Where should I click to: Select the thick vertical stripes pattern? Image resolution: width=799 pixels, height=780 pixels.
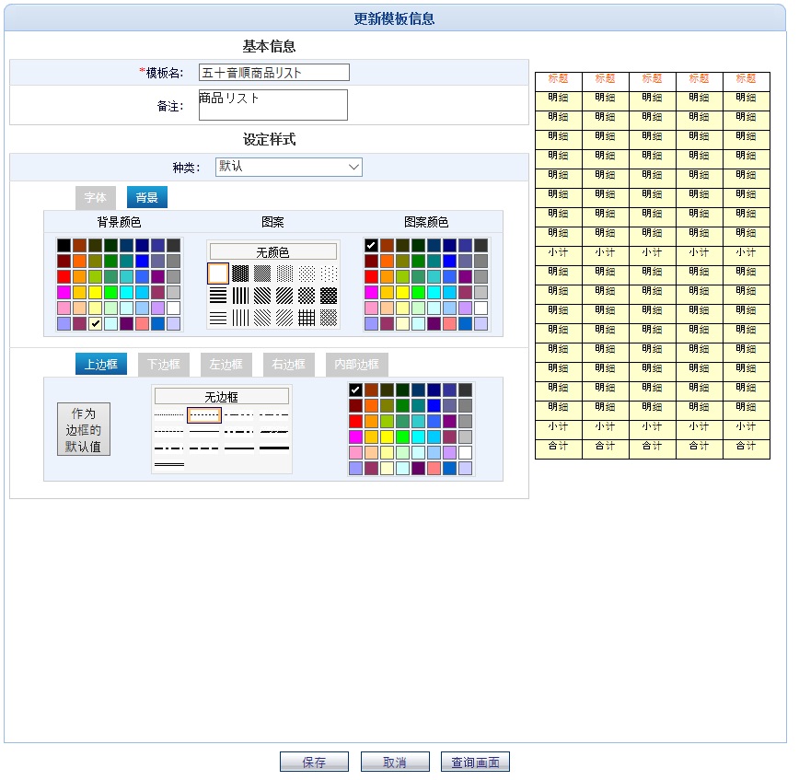click(240, 296)
